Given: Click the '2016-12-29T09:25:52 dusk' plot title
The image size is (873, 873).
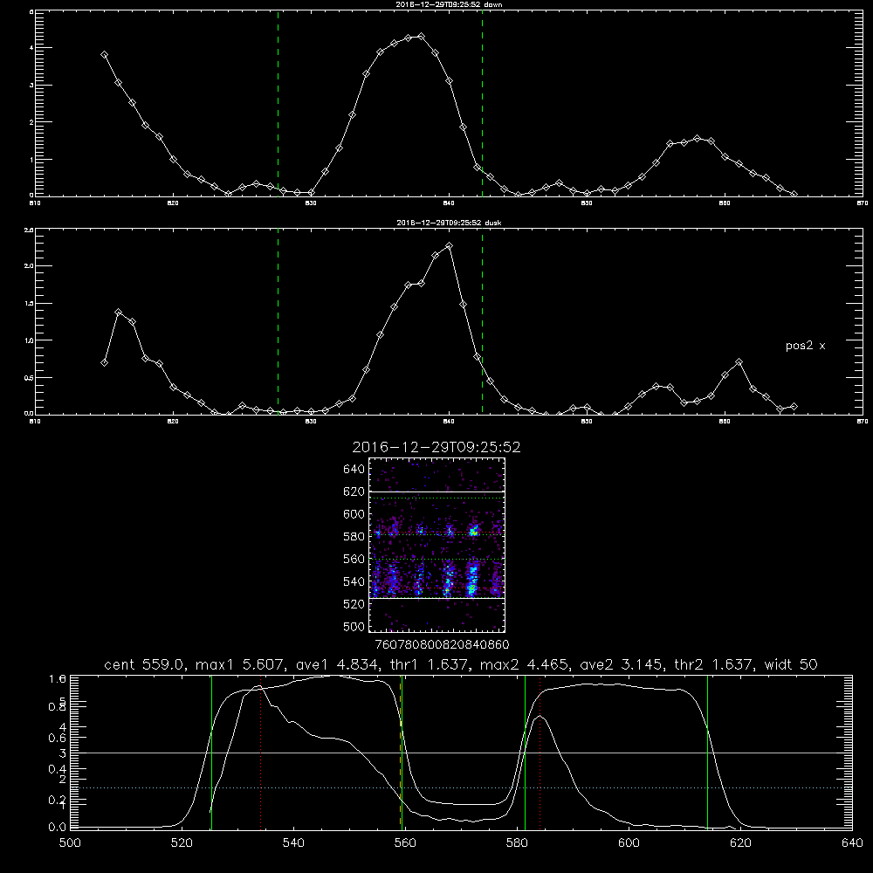Looking at the screenshot, I should 449,223.
